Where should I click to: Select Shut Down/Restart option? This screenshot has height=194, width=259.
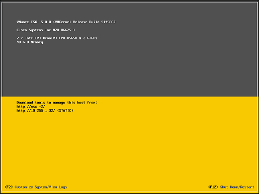[237, 187]
